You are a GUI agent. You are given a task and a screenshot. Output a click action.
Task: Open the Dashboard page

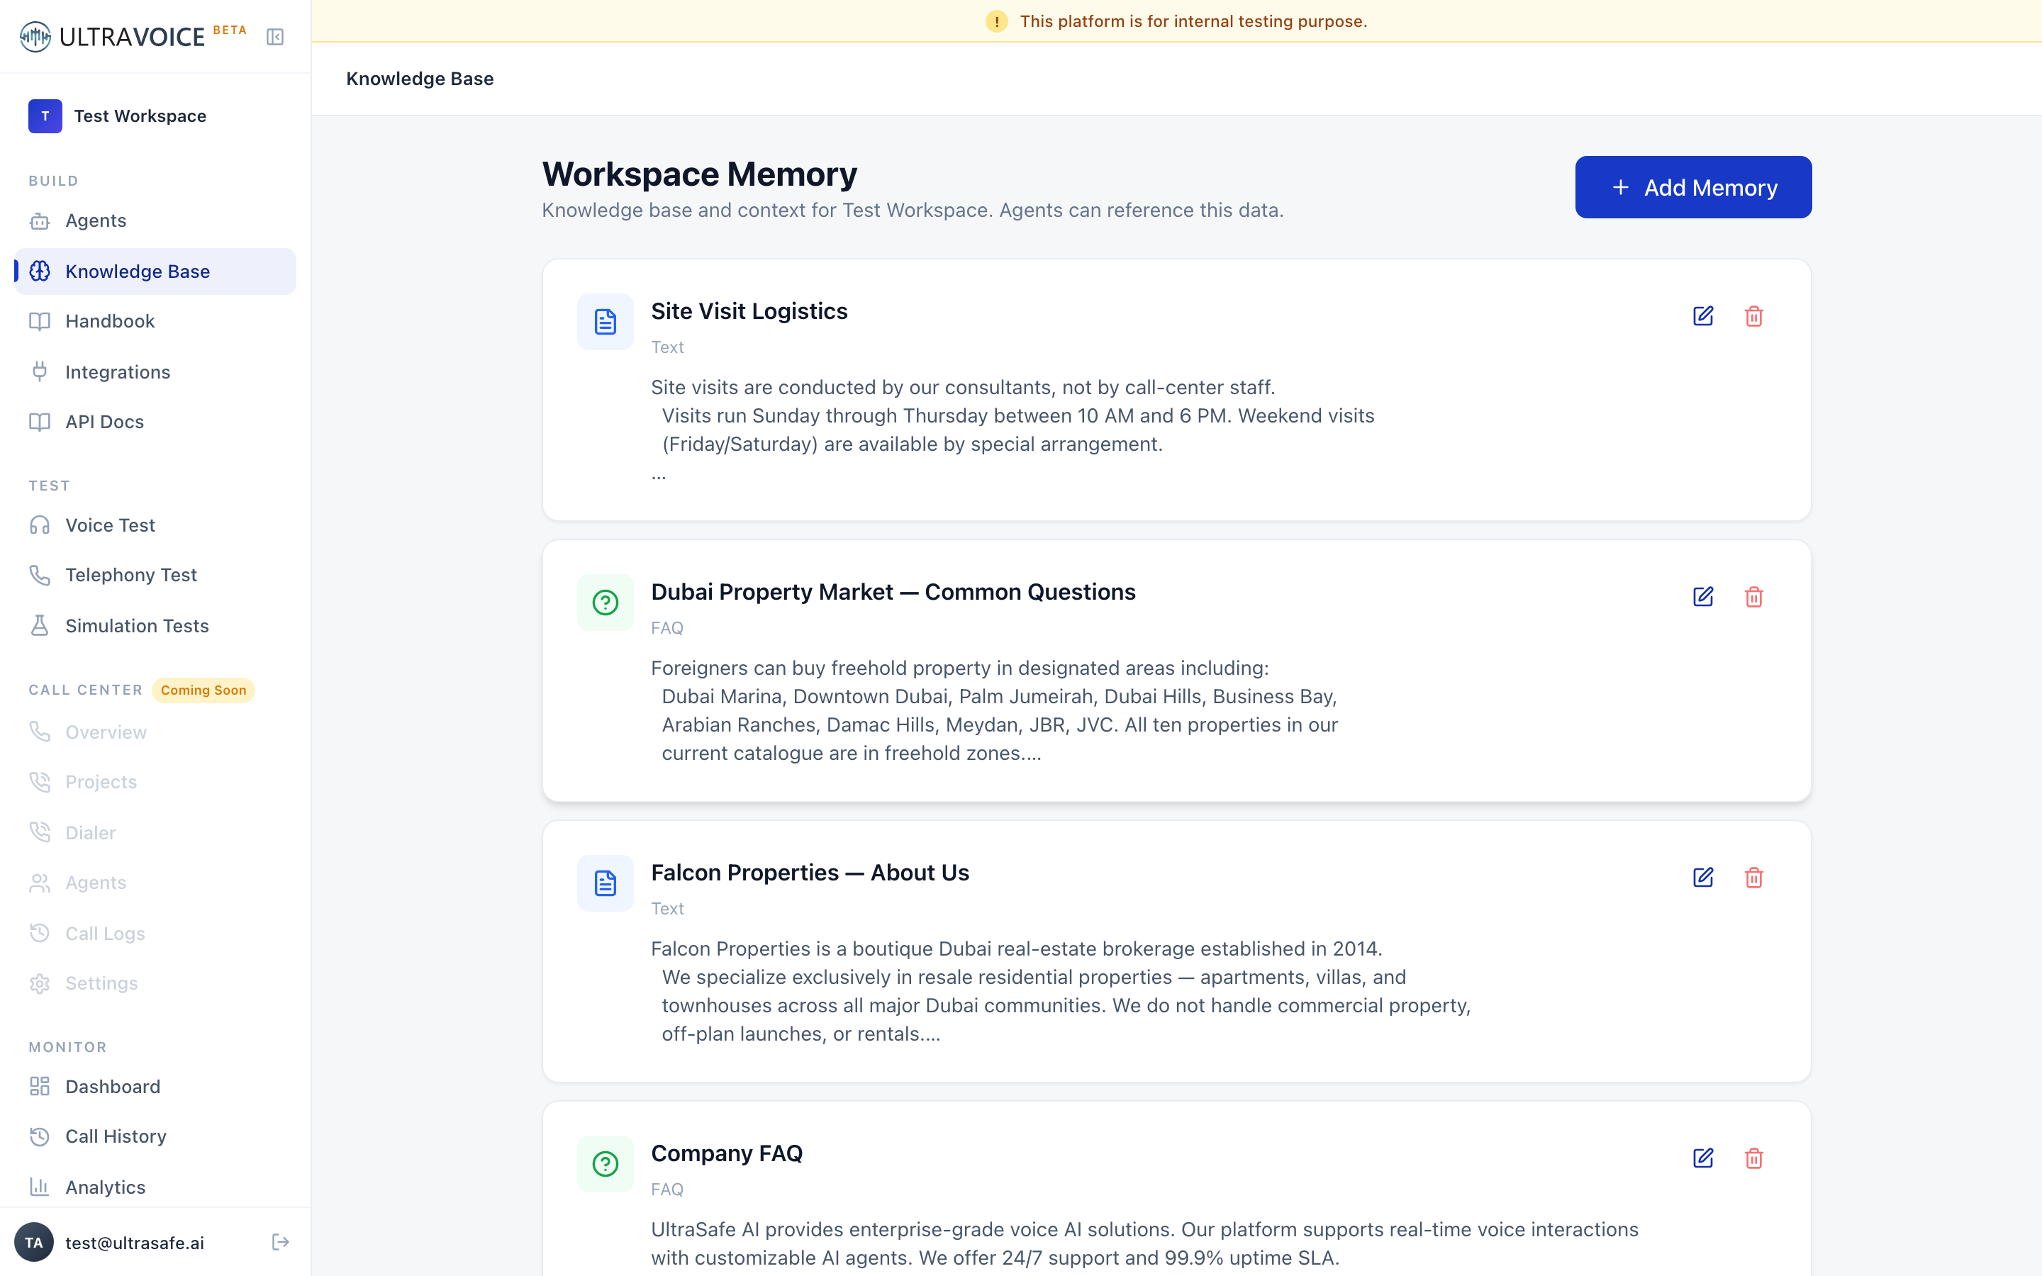tap(155, 1087)
